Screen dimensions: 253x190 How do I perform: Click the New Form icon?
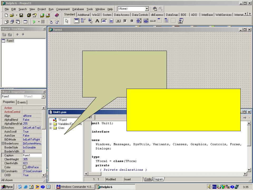pyautogui.click(x=25, y=21)
